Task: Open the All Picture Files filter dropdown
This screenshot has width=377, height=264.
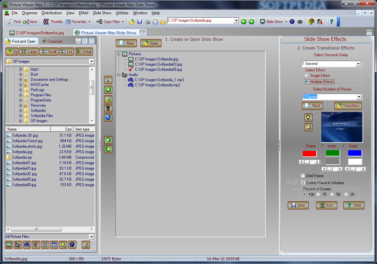Action: 92,237
